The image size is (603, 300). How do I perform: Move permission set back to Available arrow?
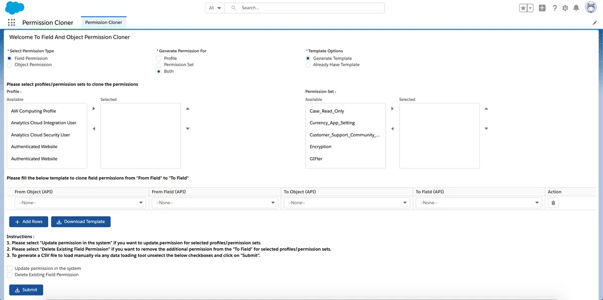(x=392, y=129)
